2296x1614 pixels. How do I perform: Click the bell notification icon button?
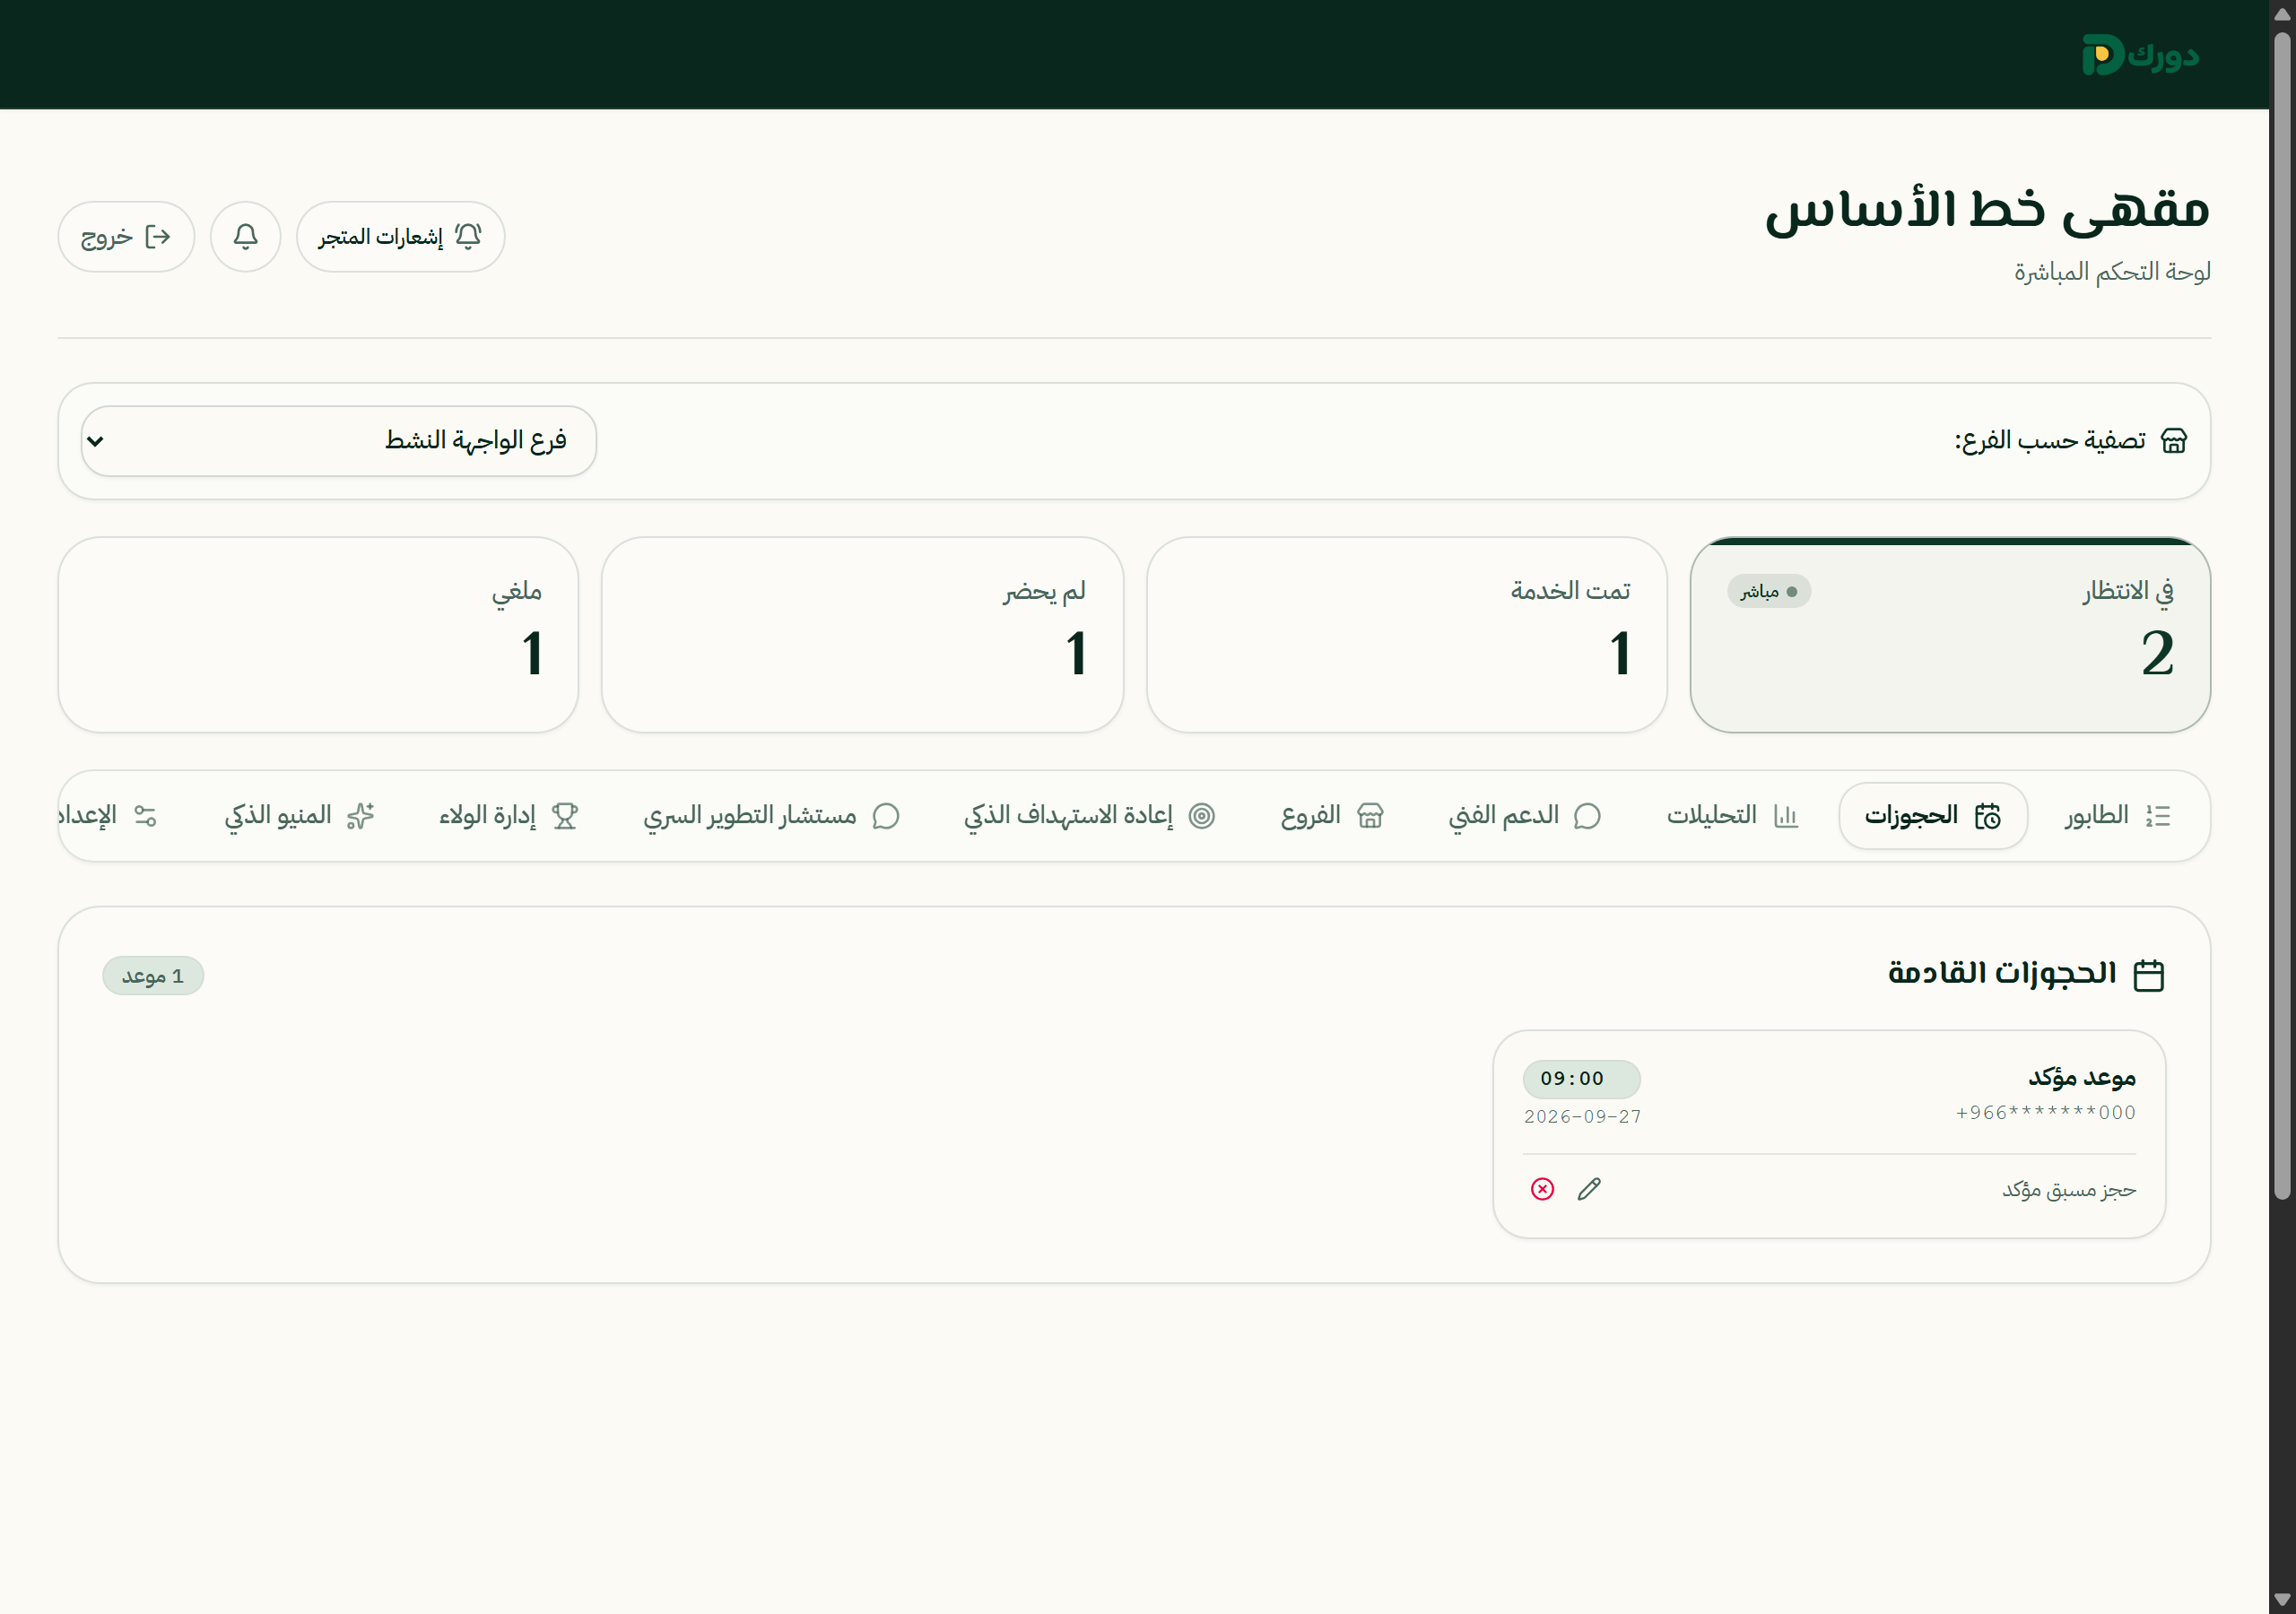click(x=245, y=237)
